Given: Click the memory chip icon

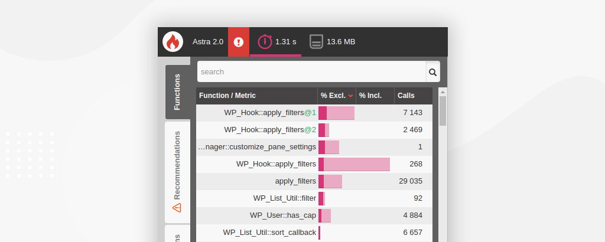Looking at the screenshot, I should (316, 42).
